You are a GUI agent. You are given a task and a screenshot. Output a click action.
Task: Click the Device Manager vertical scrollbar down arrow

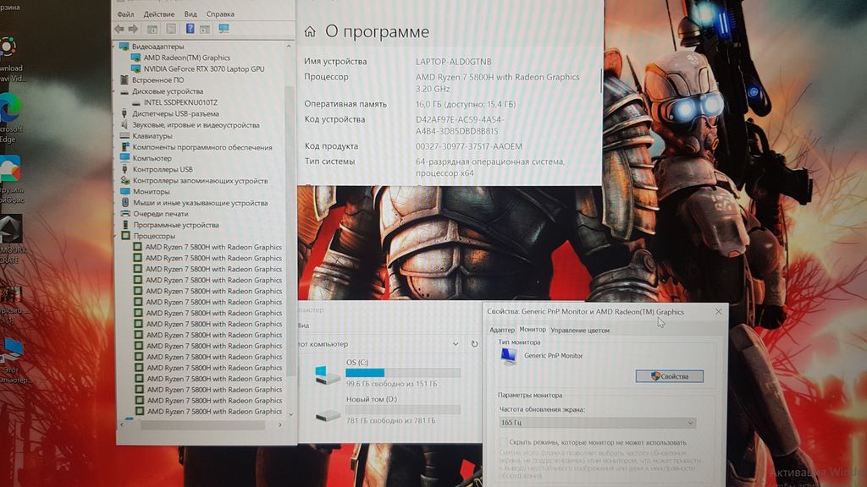[x=291, y=414]
